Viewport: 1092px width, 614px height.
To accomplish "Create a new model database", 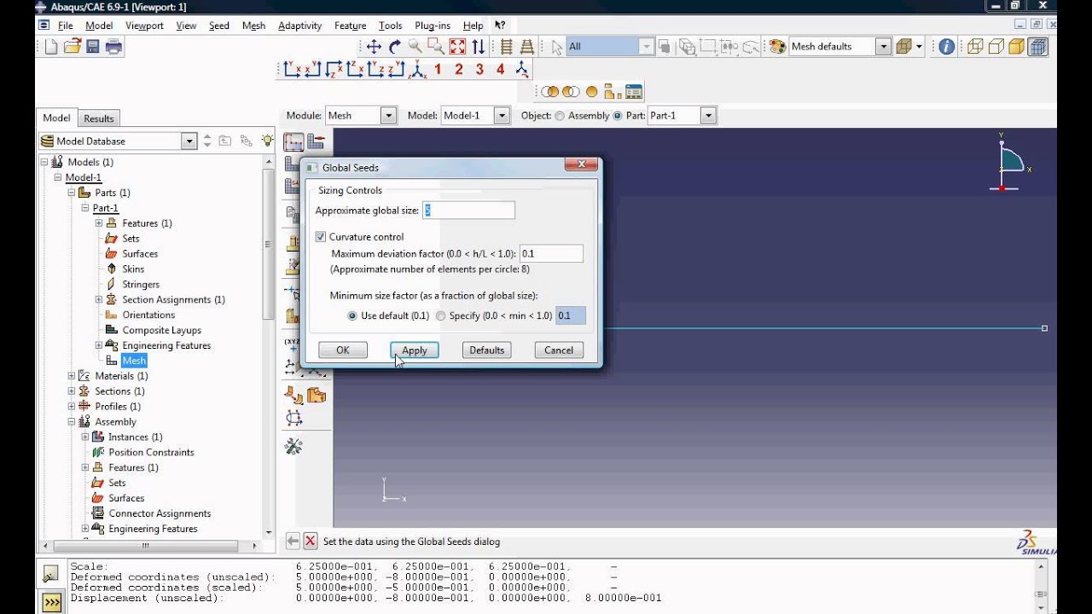I will tap(51, 47).
